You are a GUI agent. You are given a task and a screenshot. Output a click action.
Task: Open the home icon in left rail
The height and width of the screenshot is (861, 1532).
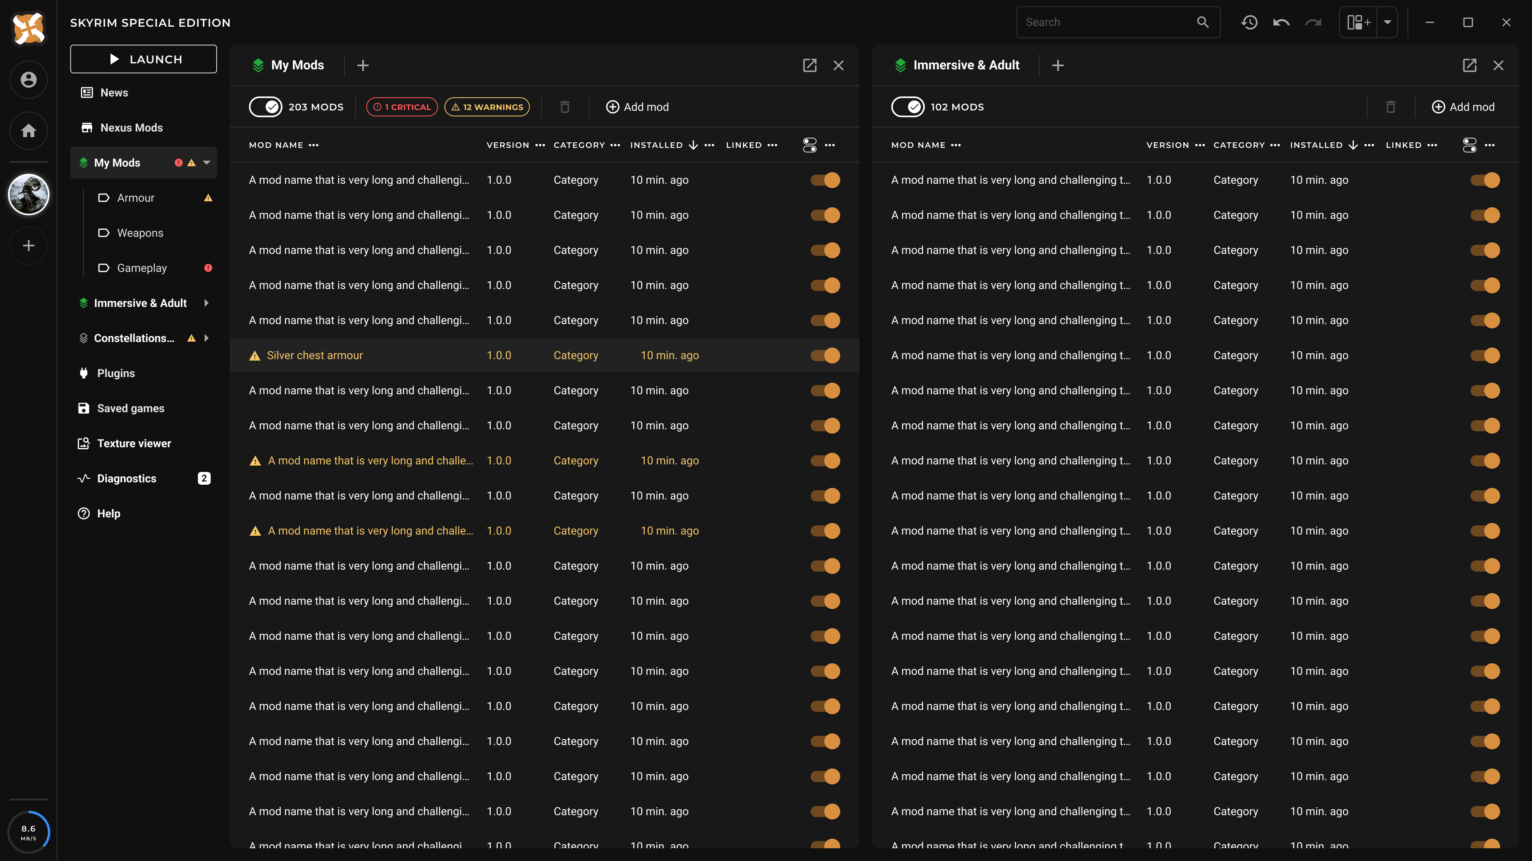pos(29,131)
